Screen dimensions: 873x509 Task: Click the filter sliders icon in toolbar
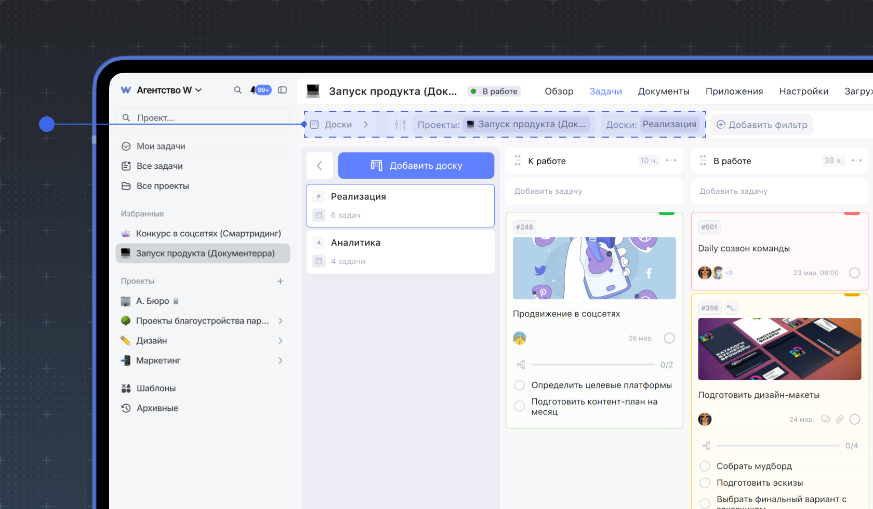click(x=400, y=125)
